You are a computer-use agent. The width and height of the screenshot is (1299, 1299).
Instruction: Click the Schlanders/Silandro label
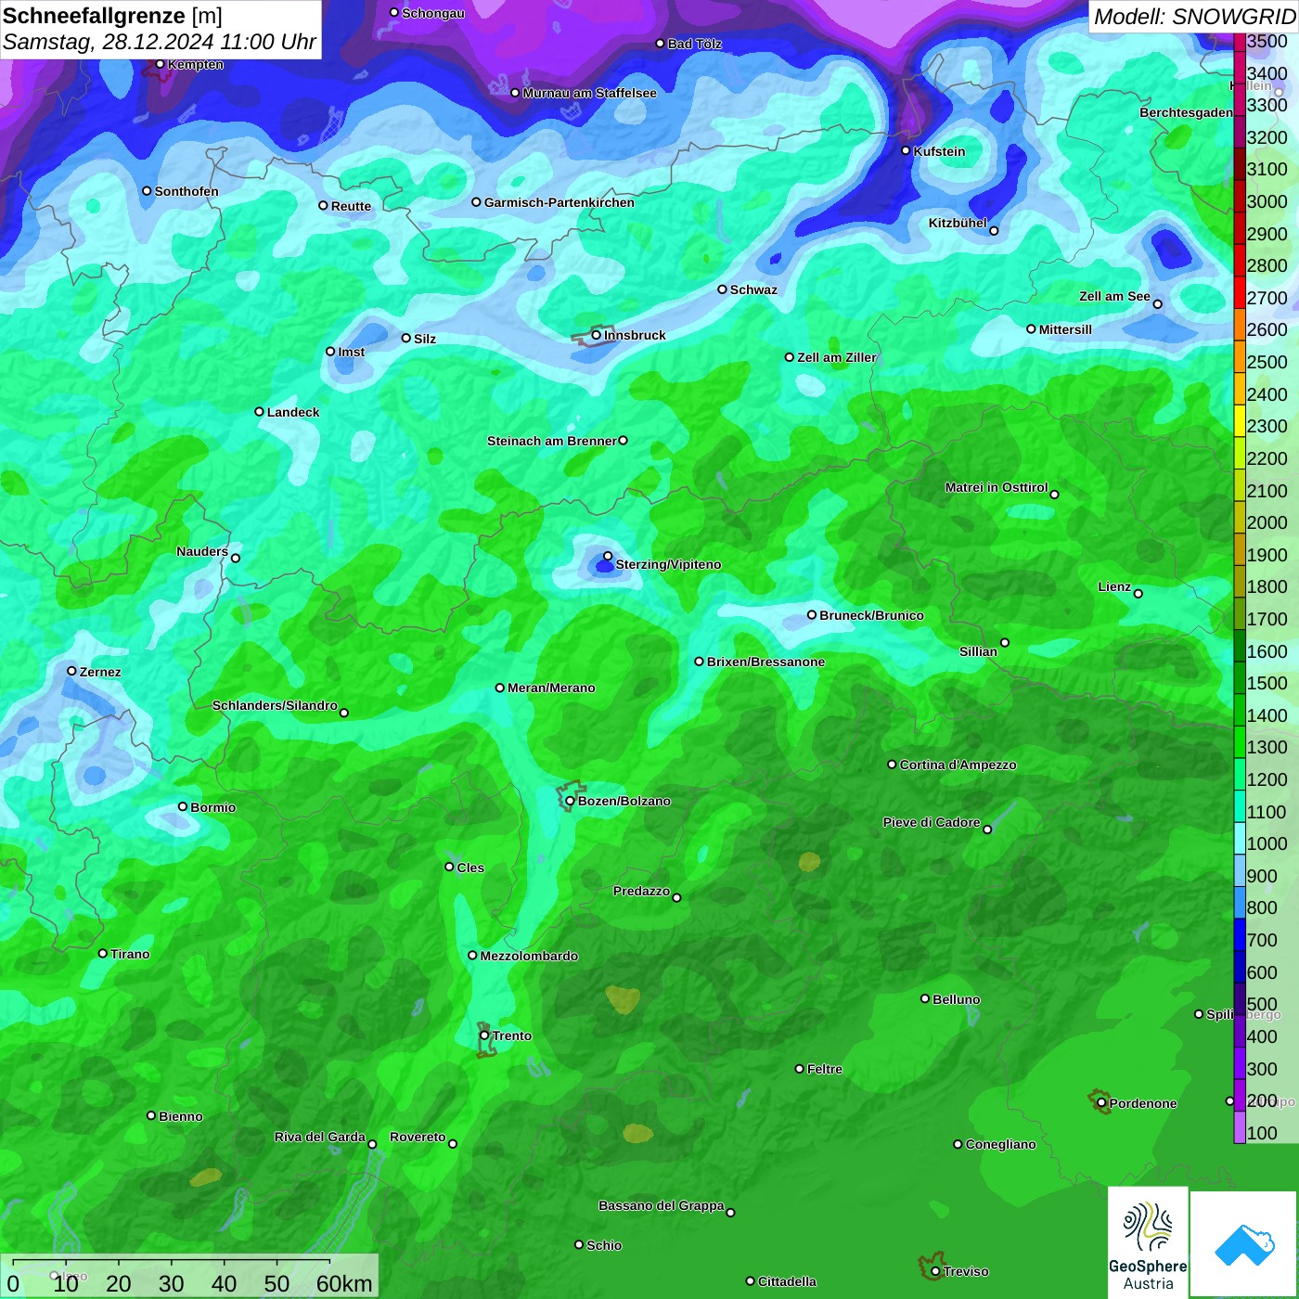point(275,705)
